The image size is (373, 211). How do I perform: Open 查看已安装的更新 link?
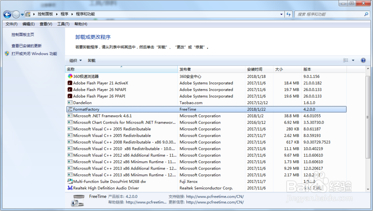26,46
